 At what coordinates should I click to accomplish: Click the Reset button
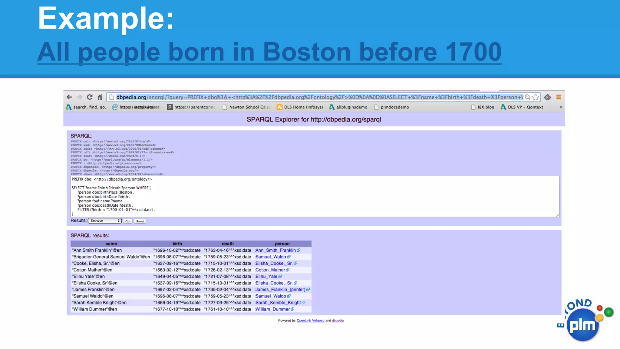pyautogui.click(x=140, y=221)
